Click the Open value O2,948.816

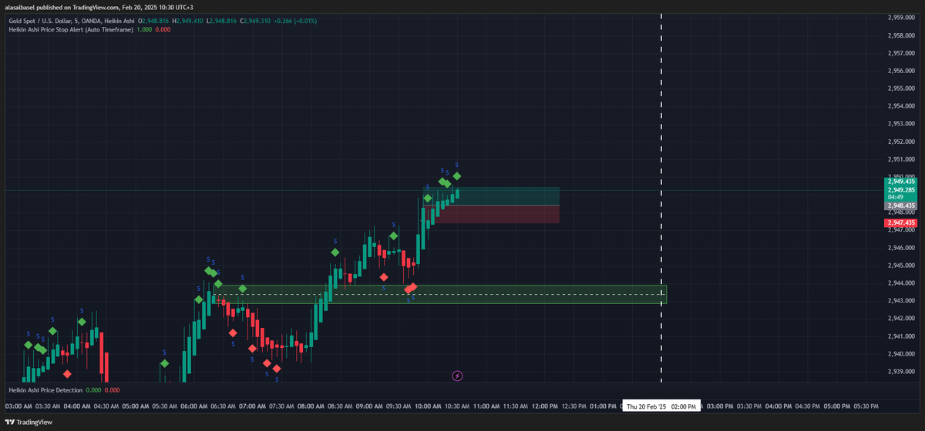(154, 21)
